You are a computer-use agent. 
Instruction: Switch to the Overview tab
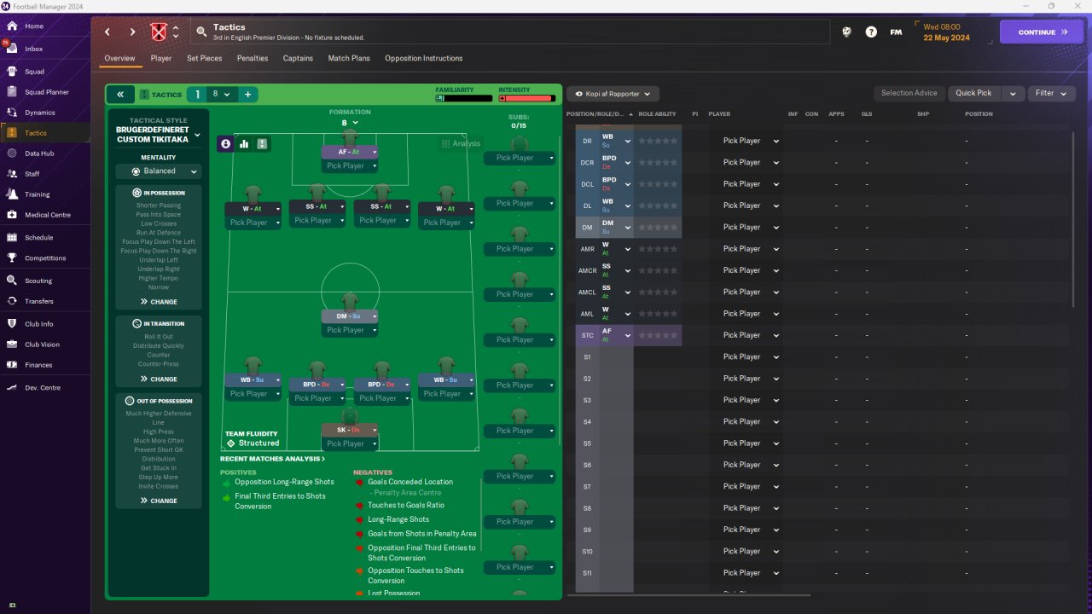coord(119,58)
